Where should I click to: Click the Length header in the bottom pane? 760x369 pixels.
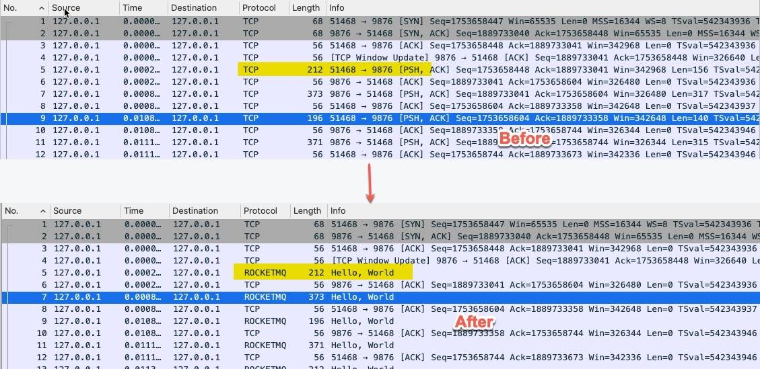click(x=308, y=210)
